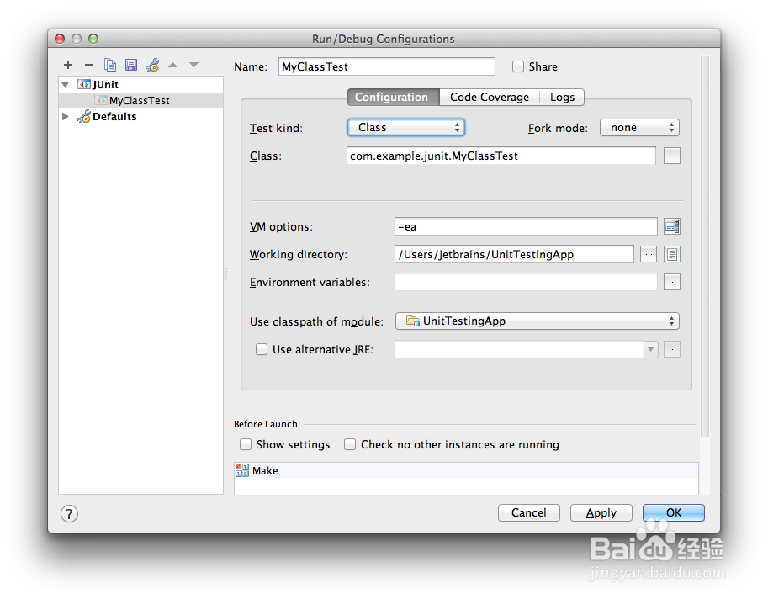Image resolution: width=768 pixels, height=599 pixels.
Task: Add a new run configuration
Action: pyautogui.click(x=68, y=65)
